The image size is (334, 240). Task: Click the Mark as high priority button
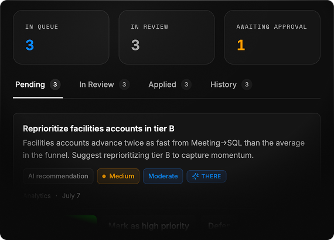click(149, 226)
